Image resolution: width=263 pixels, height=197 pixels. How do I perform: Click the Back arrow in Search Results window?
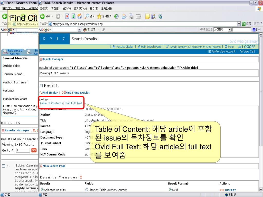coord(42,16)
